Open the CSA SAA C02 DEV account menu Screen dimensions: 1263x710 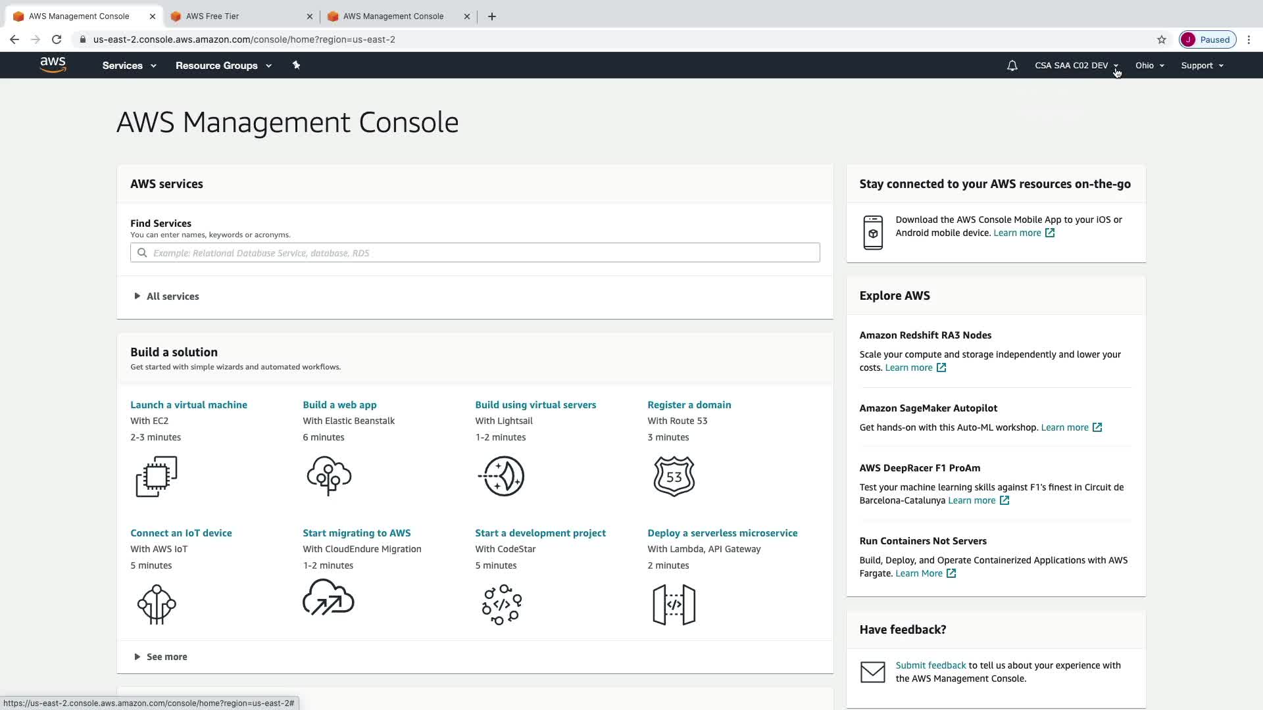pos(1076,66)
